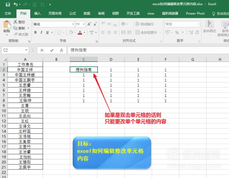Screen dimensions: 229x178
Task: Switch to the 审阅 tab
Action: pyautogui.click(x=101, y=13)
